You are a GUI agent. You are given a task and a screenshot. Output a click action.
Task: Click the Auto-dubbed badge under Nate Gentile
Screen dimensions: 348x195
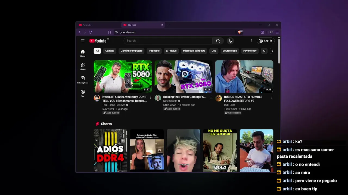coord(172,109)
